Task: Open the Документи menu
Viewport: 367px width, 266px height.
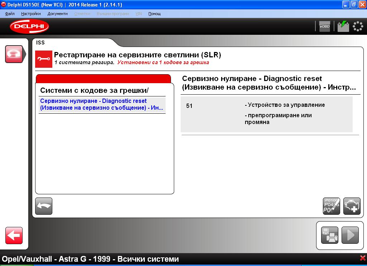Action: point(58,14)
